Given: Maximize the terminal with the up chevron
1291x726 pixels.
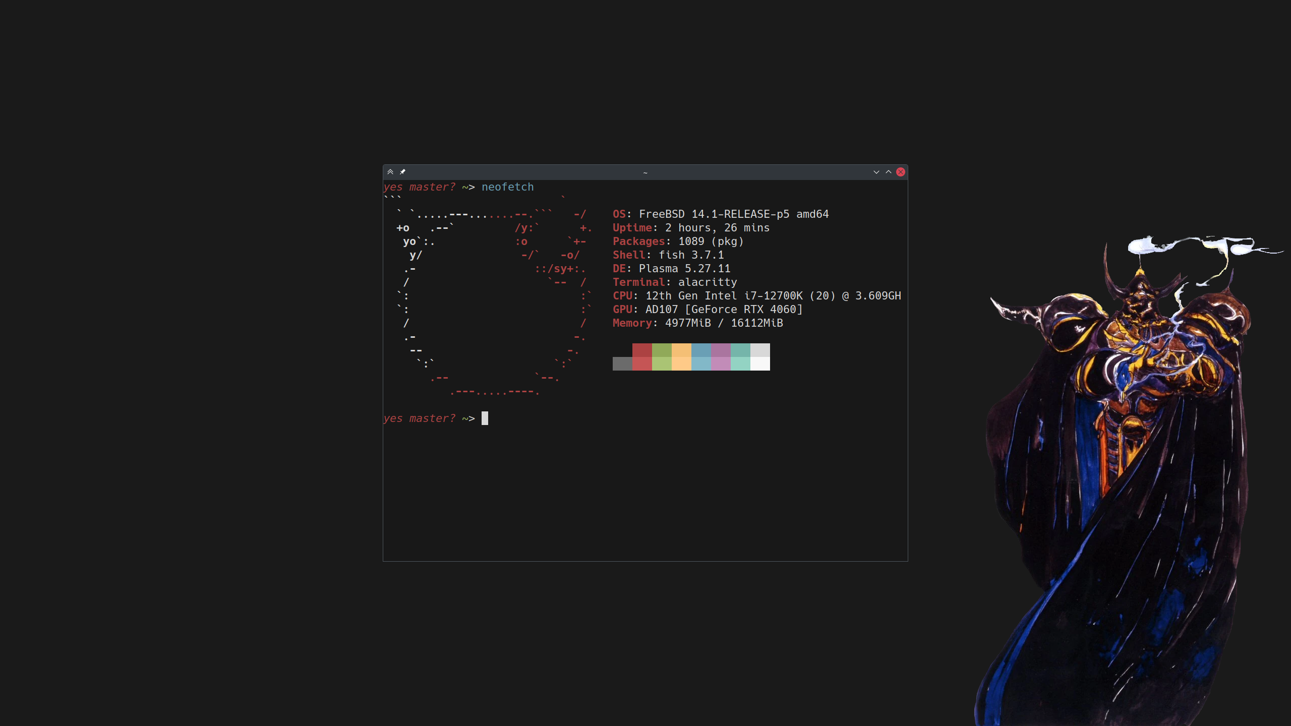Looking at the screenshot, I should (889, 172).
